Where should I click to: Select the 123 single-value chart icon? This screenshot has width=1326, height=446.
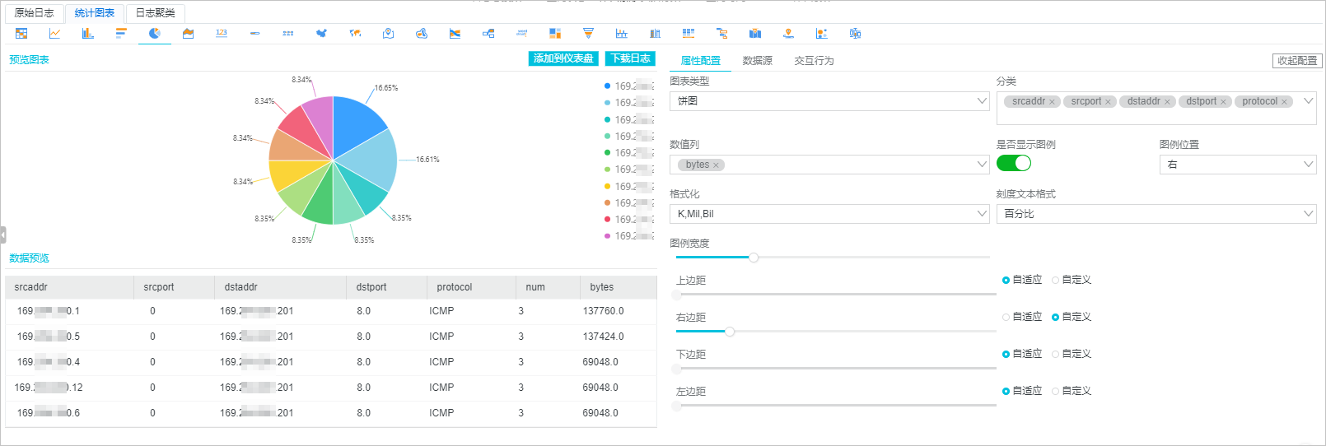pos(222,34)
